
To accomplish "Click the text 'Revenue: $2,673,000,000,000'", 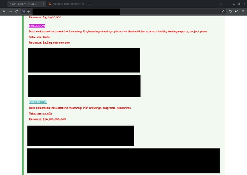I will pyautogui.click(x=49, y=43).
